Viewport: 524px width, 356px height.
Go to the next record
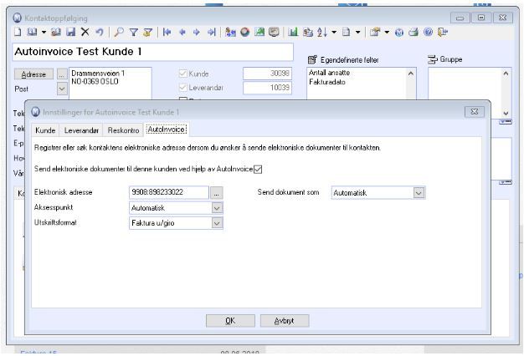[197, 32]
